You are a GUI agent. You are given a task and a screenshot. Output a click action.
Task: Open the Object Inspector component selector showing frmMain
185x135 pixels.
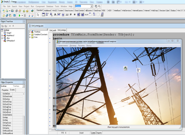coord(12,86)
